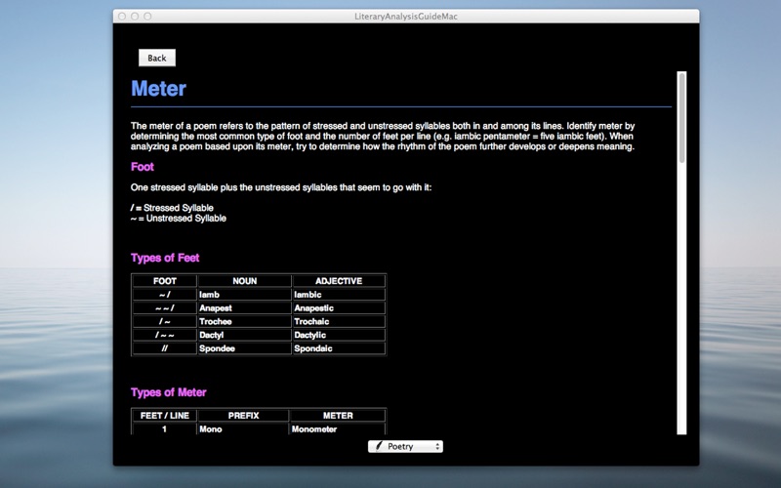The width and height of the screenshot is (781, 488).
Task: Select the Iambic adjective cell
Action: coord(339,295)
